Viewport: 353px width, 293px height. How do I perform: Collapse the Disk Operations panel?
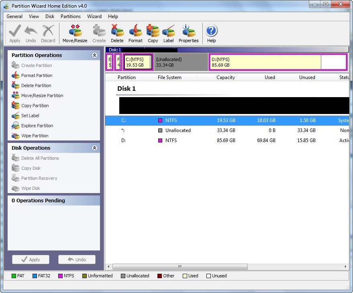94,148
